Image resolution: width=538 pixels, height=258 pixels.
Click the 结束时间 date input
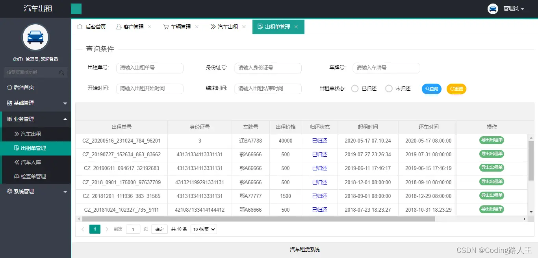click(268, 89)
